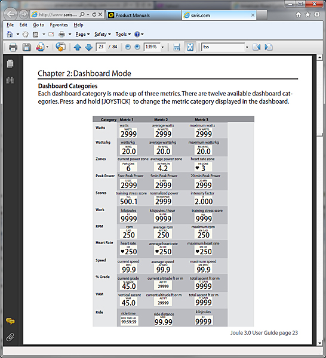Open the Help question mark icon
This screenshot has width=326, height=358.
(x=137, y=34)
